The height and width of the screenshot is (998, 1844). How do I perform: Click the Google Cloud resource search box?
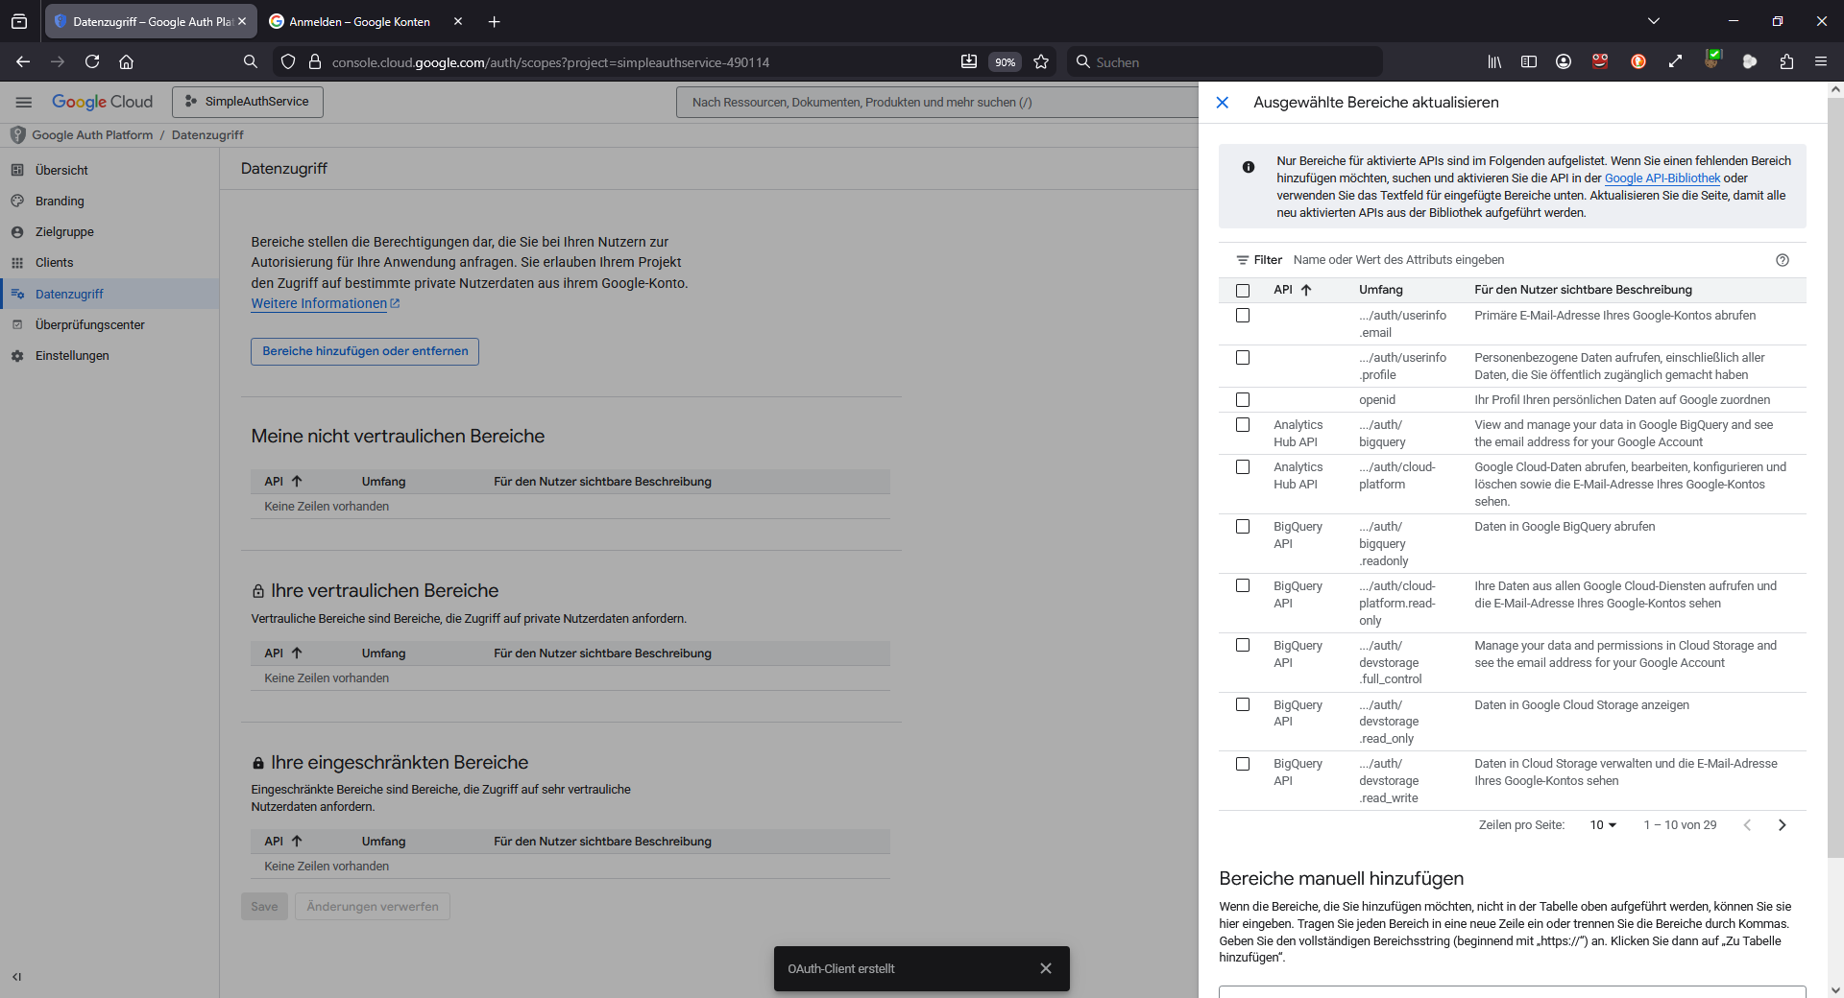pos(937,102)
